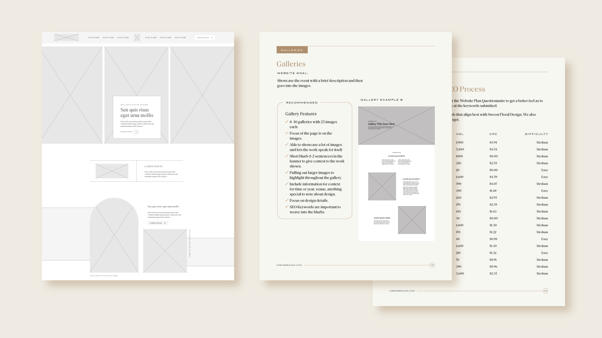602x338 pixels.
Task: Click the small X placeholder icon between nav links
Action: (x=137, y=38)
